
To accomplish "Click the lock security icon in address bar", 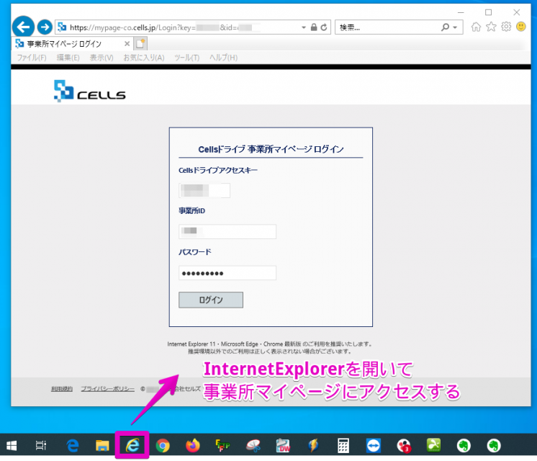I will (x=314, y=27).
